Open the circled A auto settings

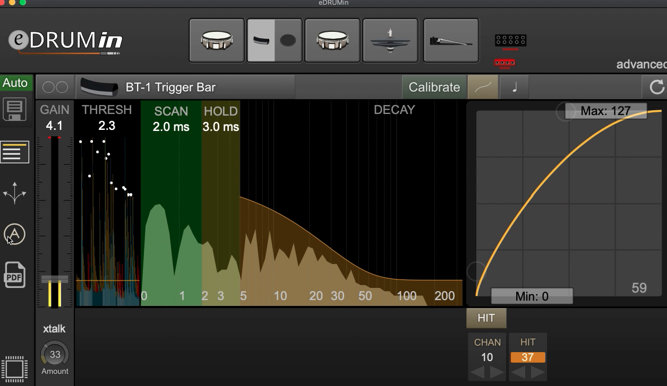tap(14, 234)
